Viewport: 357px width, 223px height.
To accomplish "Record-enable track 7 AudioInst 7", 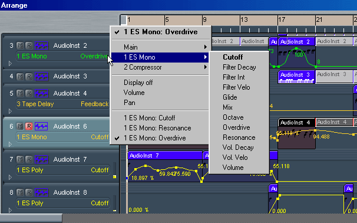I will [x=29, y=159].
